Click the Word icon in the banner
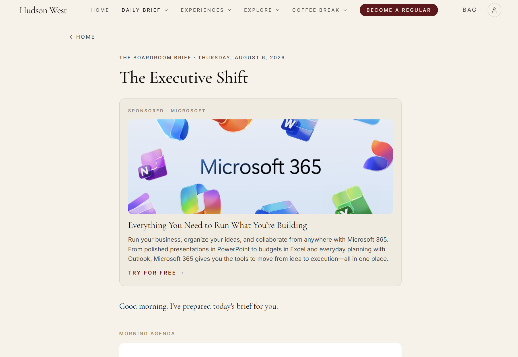 pos(299,129)
